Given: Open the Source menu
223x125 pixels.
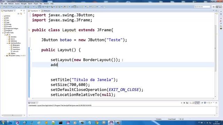Looking at the screenshot, I should pos(17,4).
